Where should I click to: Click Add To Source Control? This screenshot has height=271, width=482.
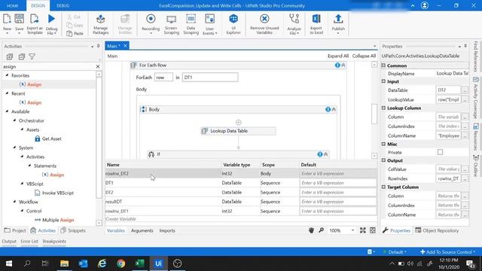coord(448,252)
